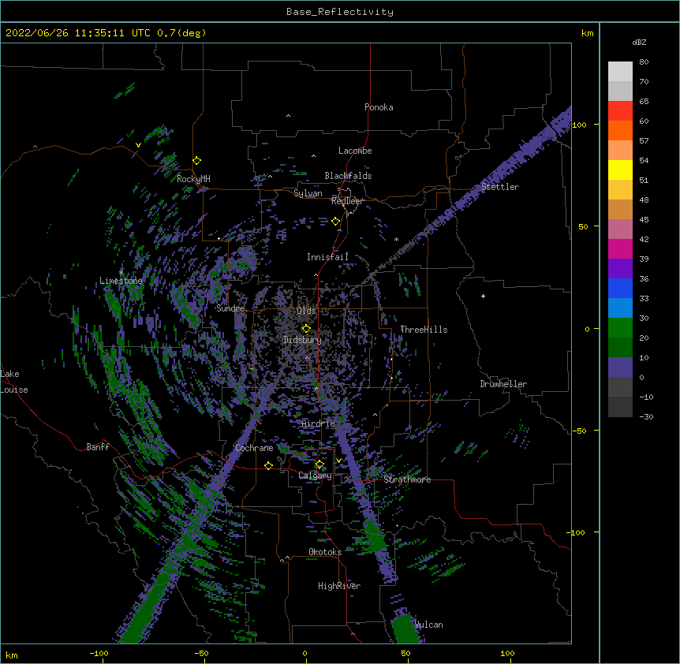Click the Didsbury town label
Screen dimensions: 680x664
(302, 340)
